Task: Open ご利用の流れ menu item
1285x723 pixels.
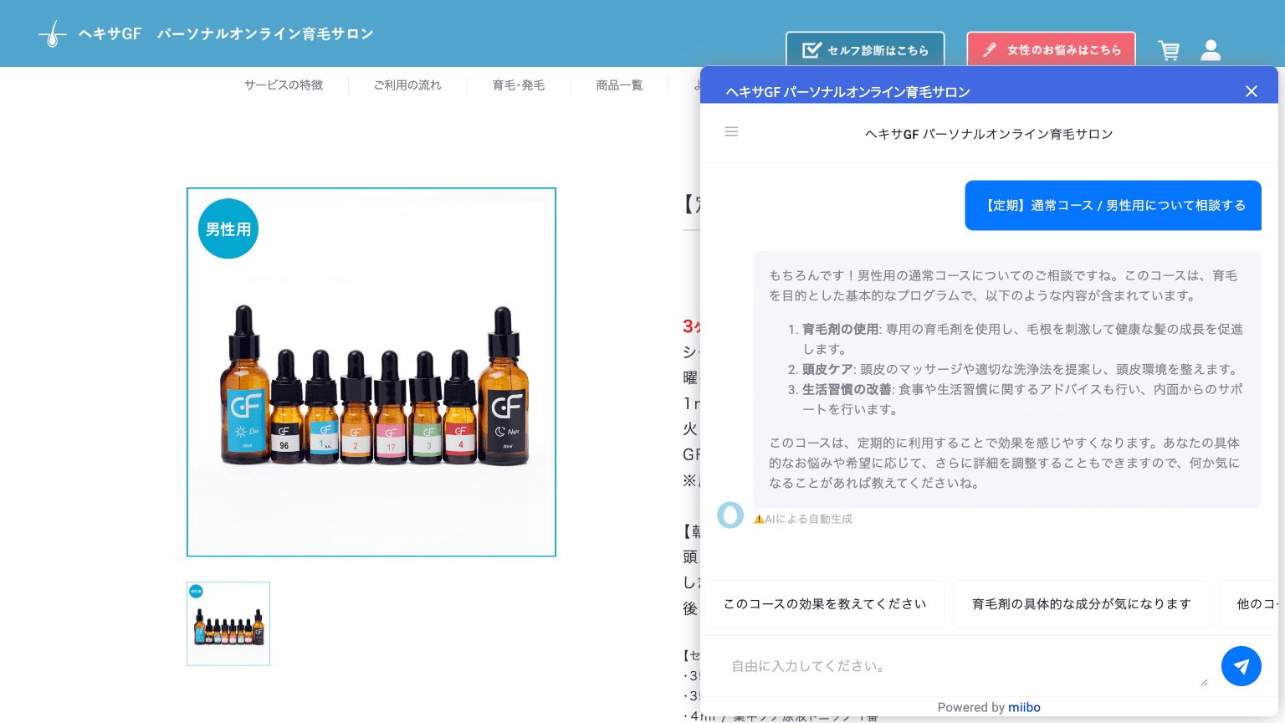Action: click(407, 85)
